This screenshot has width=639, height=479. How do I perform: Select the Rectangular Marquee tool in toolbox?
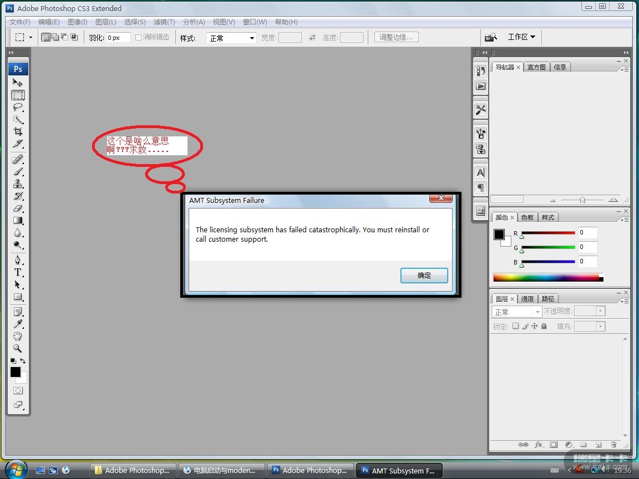(x=18, y=95)
